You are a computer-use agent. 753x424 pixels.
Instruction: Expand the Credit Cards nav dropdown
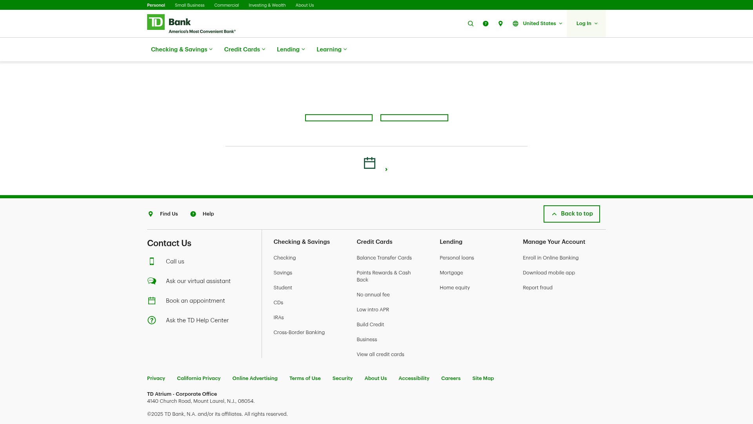245,49
